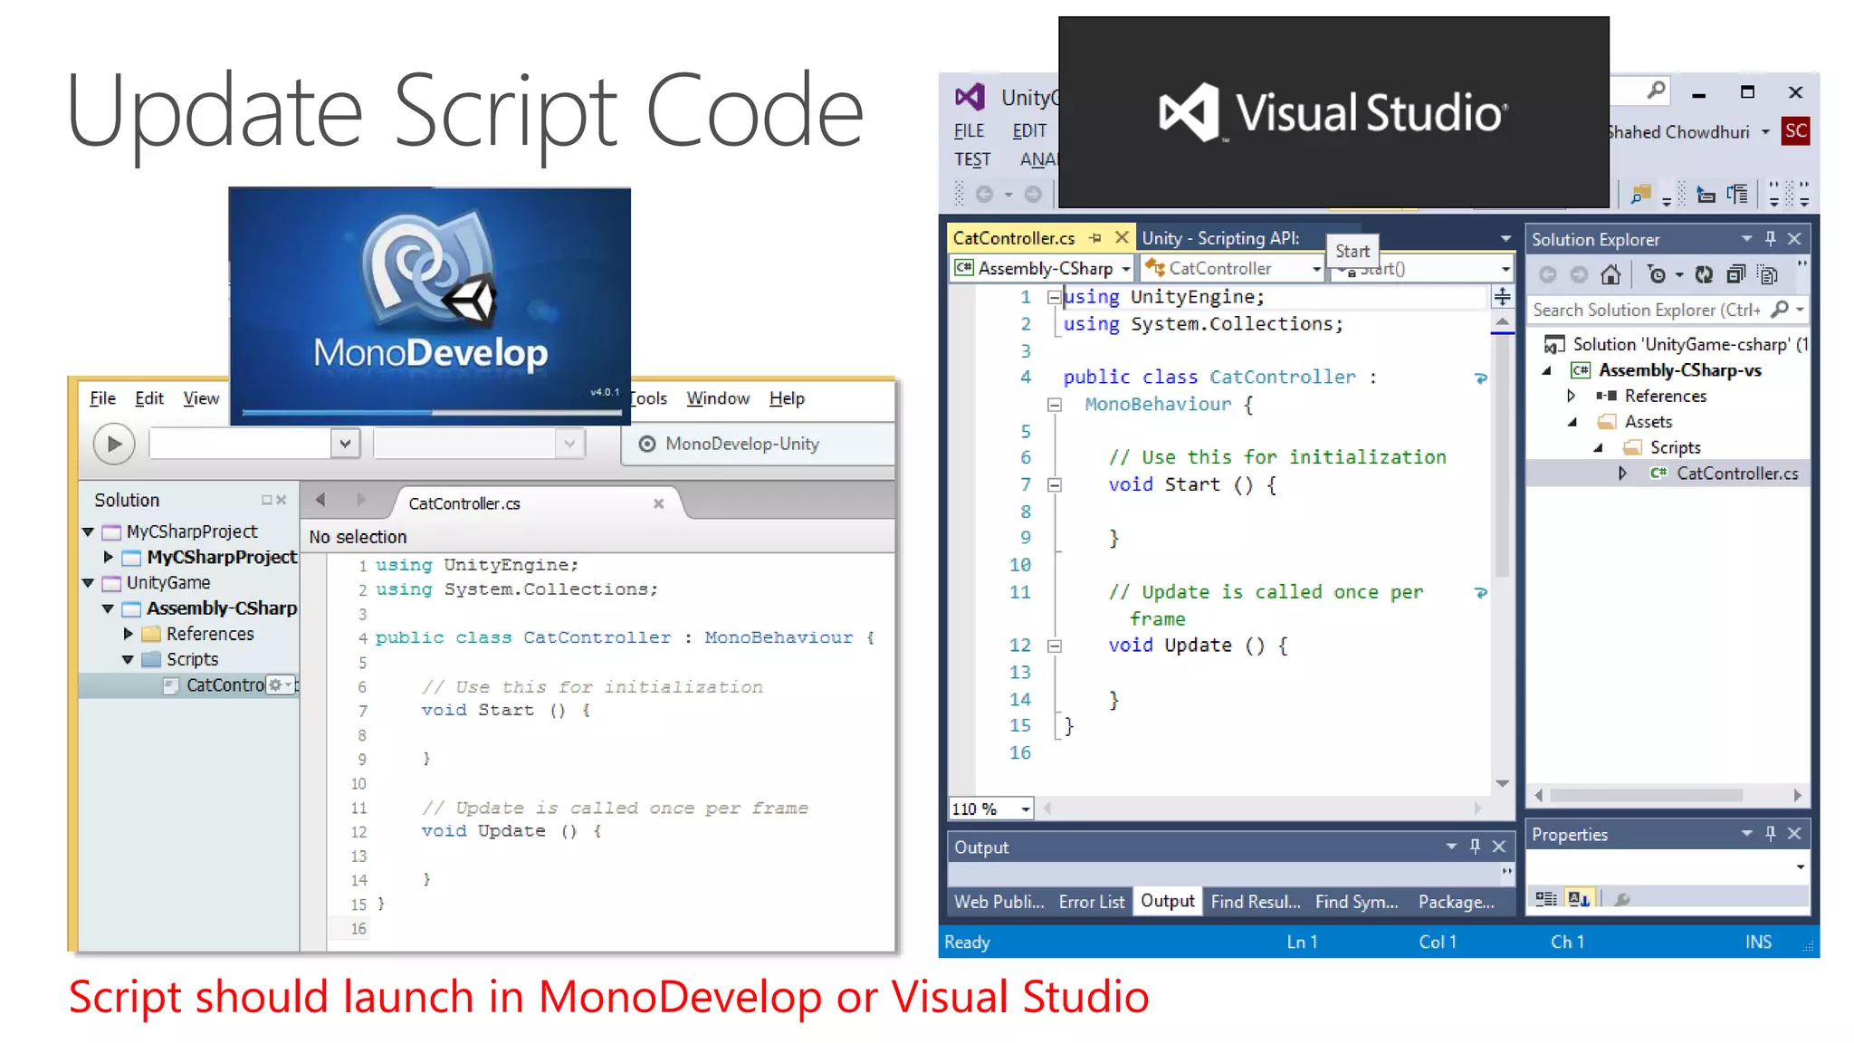The height and width of the screenshot is (1043, 1854).
Task: Switch to Find Resul... tab
Action: click(1255, 902)
